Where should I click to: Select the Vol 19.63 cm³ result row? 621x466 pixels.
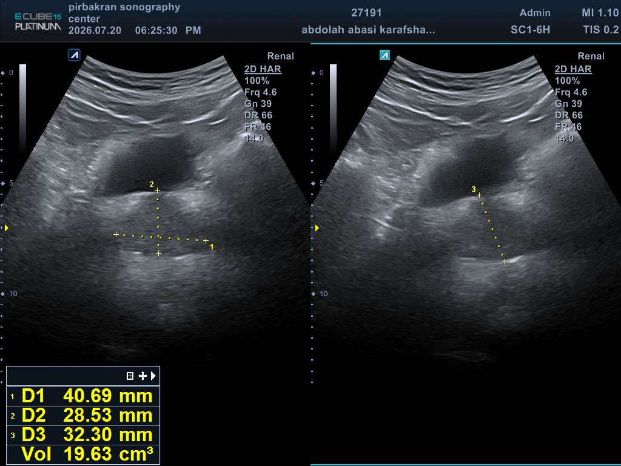coord(83,454)
